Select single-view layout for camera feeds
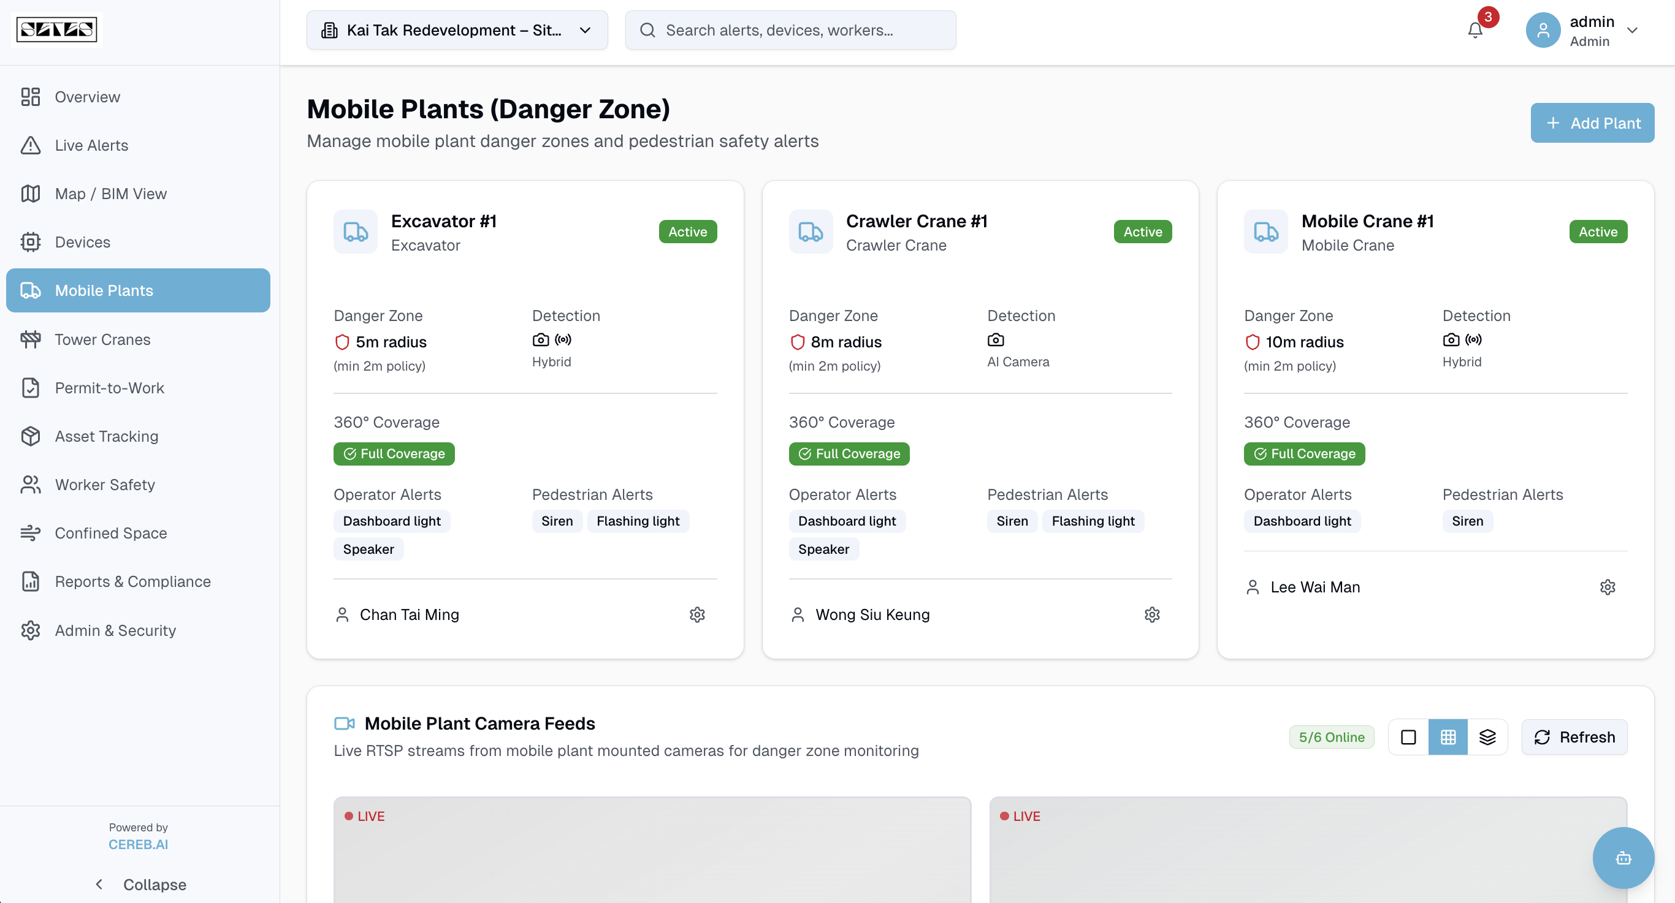Screen dimensions: 1675x903 [x=1408, y=737]
